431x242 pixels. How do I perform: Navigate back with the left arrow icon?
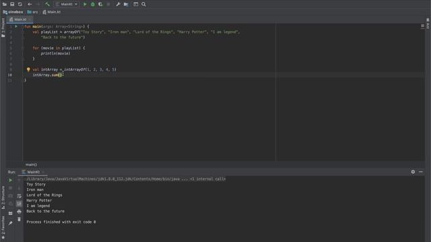tap(30, 4)
